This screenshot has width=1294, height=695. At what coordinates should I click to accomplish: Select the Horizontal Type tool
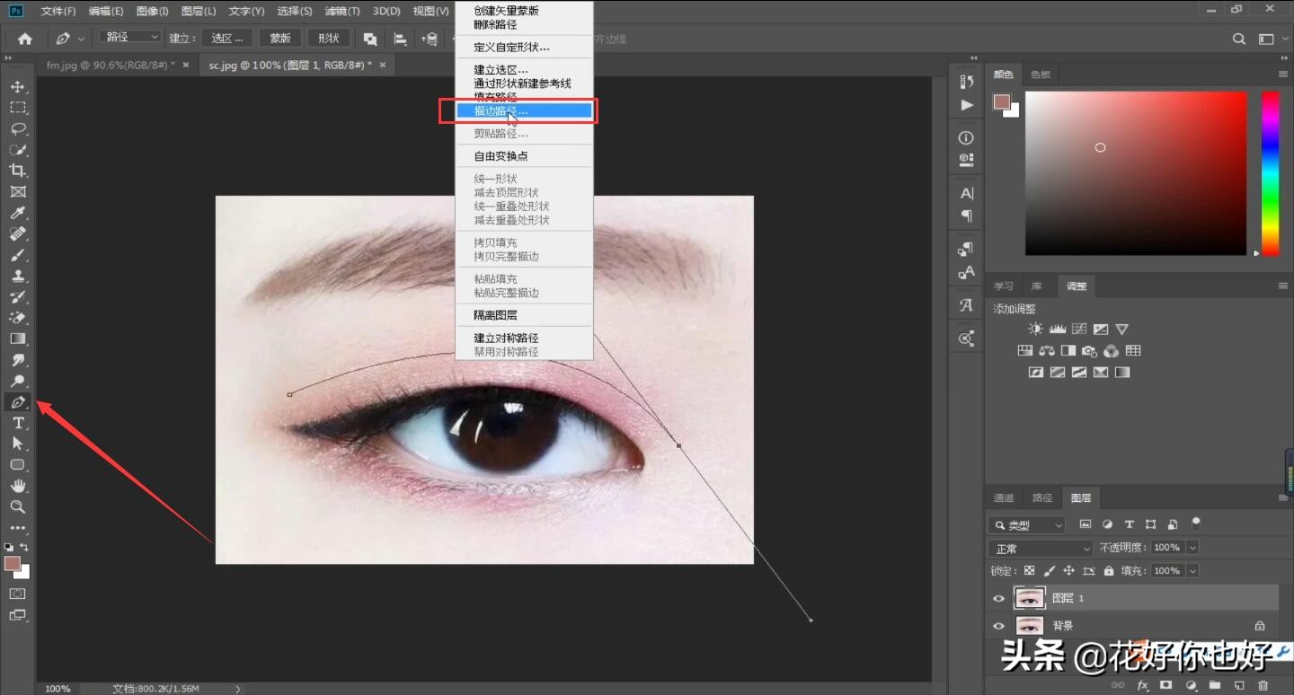[x=18, y=423]
